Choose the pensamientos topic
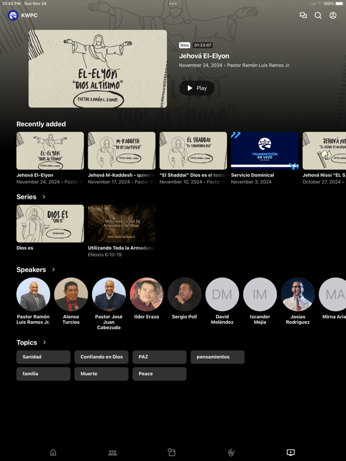346x461 pixels. point(217,357)
